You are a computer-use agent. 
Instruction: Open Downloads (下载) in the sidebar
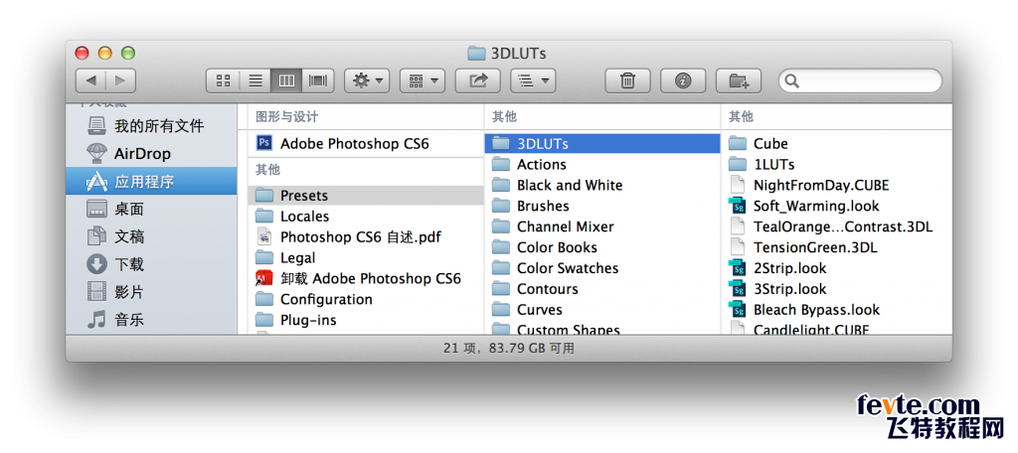[151, 264]
